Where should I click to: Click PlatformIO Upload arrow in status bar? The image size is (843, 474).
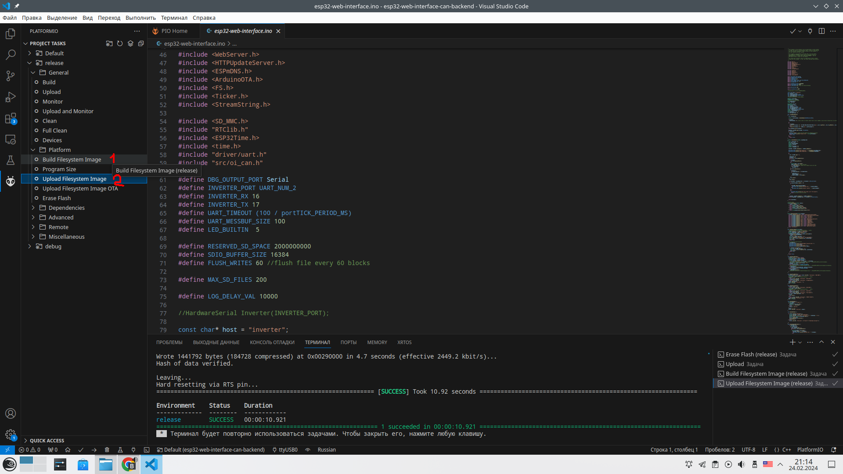[x=94, y=450]
